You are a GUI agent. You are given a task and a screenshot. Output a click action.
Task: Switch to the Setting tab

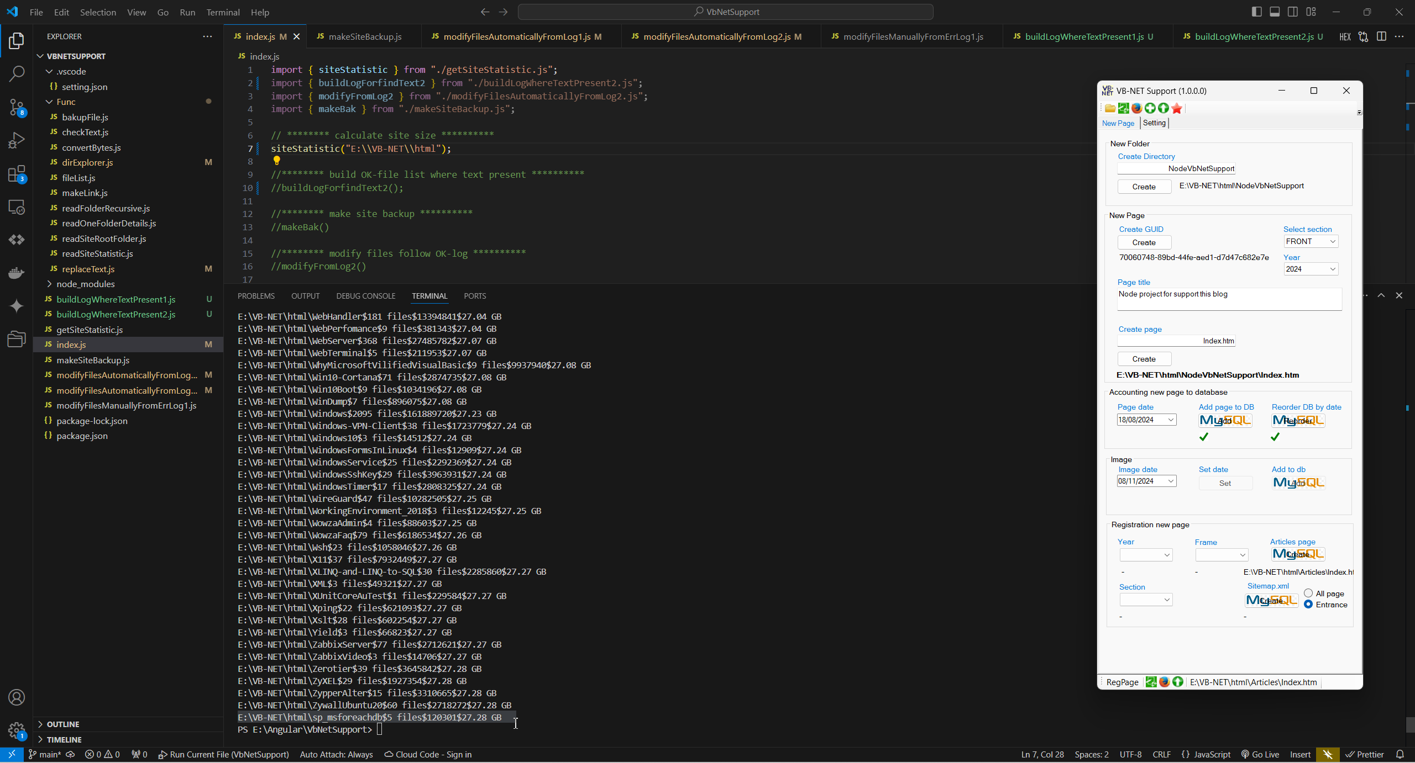1154,123
